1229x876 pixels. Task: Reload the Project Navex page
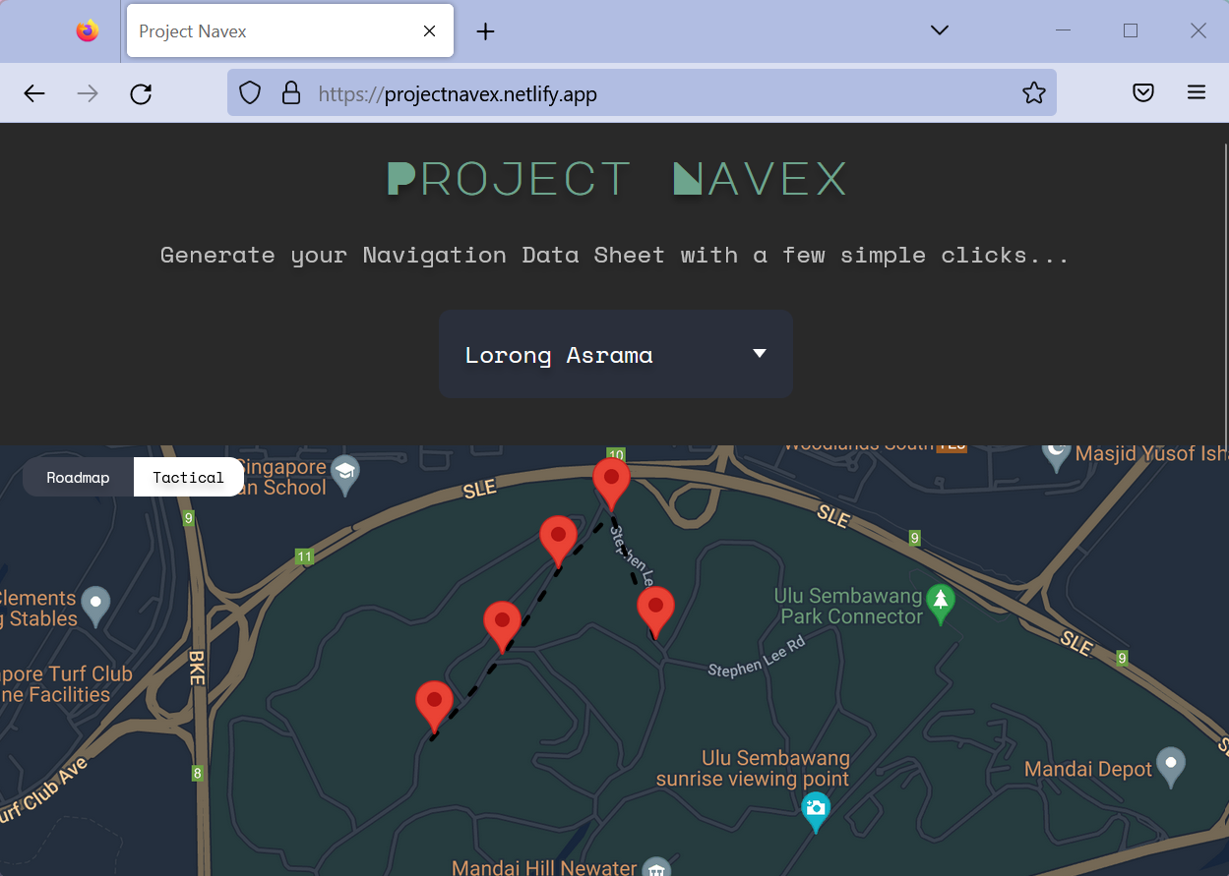pos(141,92)
